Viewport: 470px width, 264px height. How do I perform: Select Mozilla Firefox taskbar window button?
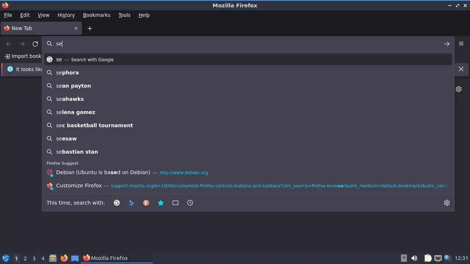point(117,258)
